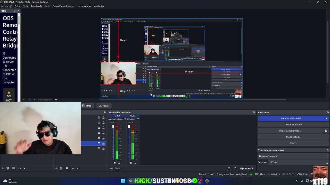
Task: Open the Herramientas menu
Action: coord(84,6)
